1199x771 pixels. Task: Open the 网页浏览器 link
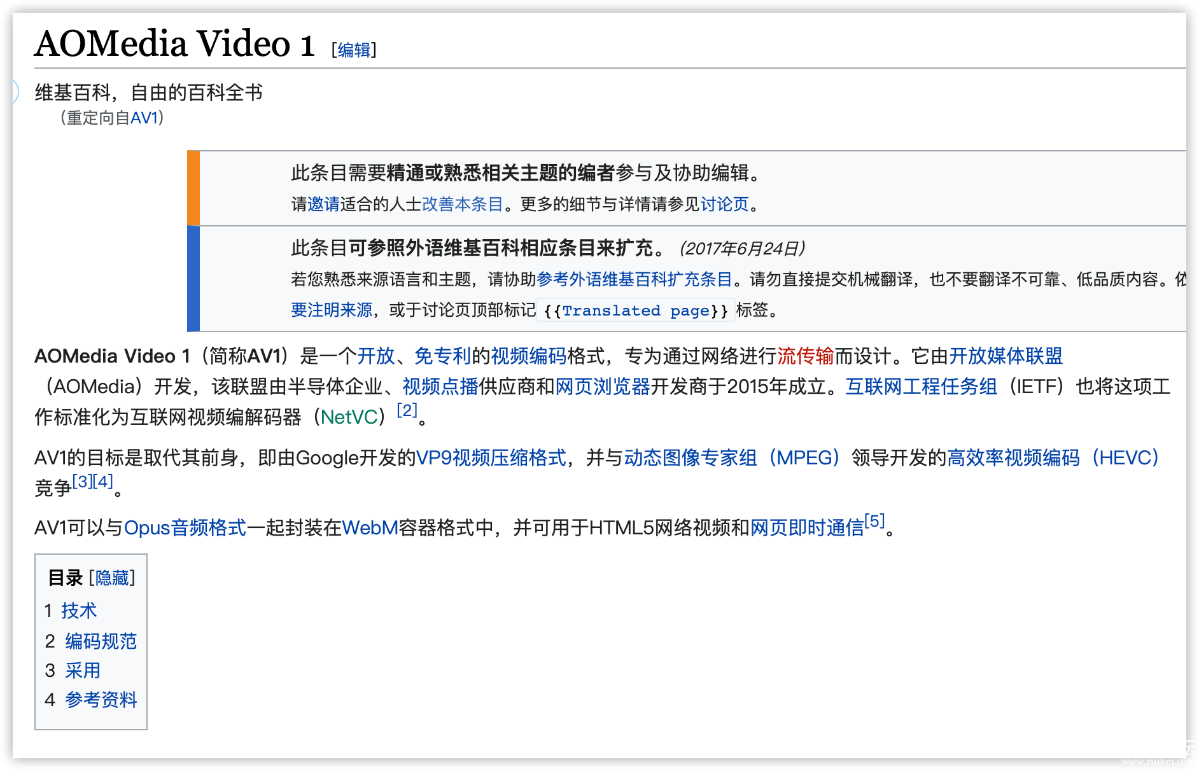pyautogui.click(x=603, y=386)
